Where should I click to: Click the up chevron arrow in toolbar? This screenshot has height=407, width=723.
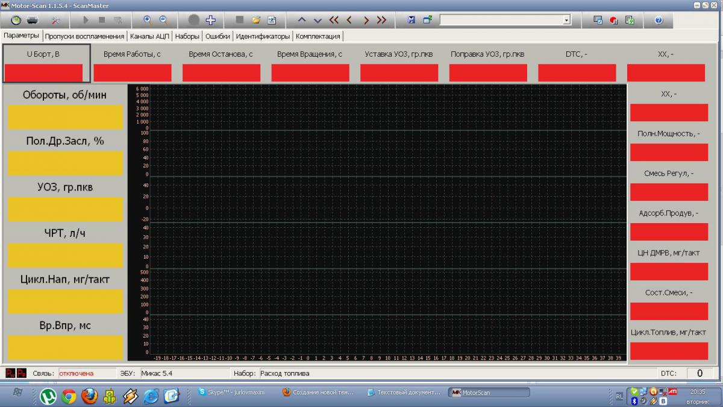click(x=302, y=20)
